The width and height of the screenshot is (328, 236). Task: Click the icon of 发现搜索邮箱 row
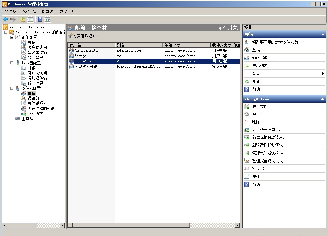(71, 67)
